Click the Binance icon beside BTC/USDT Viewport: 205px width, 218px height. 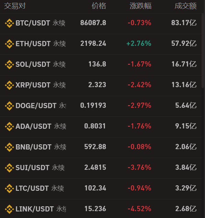9,23
